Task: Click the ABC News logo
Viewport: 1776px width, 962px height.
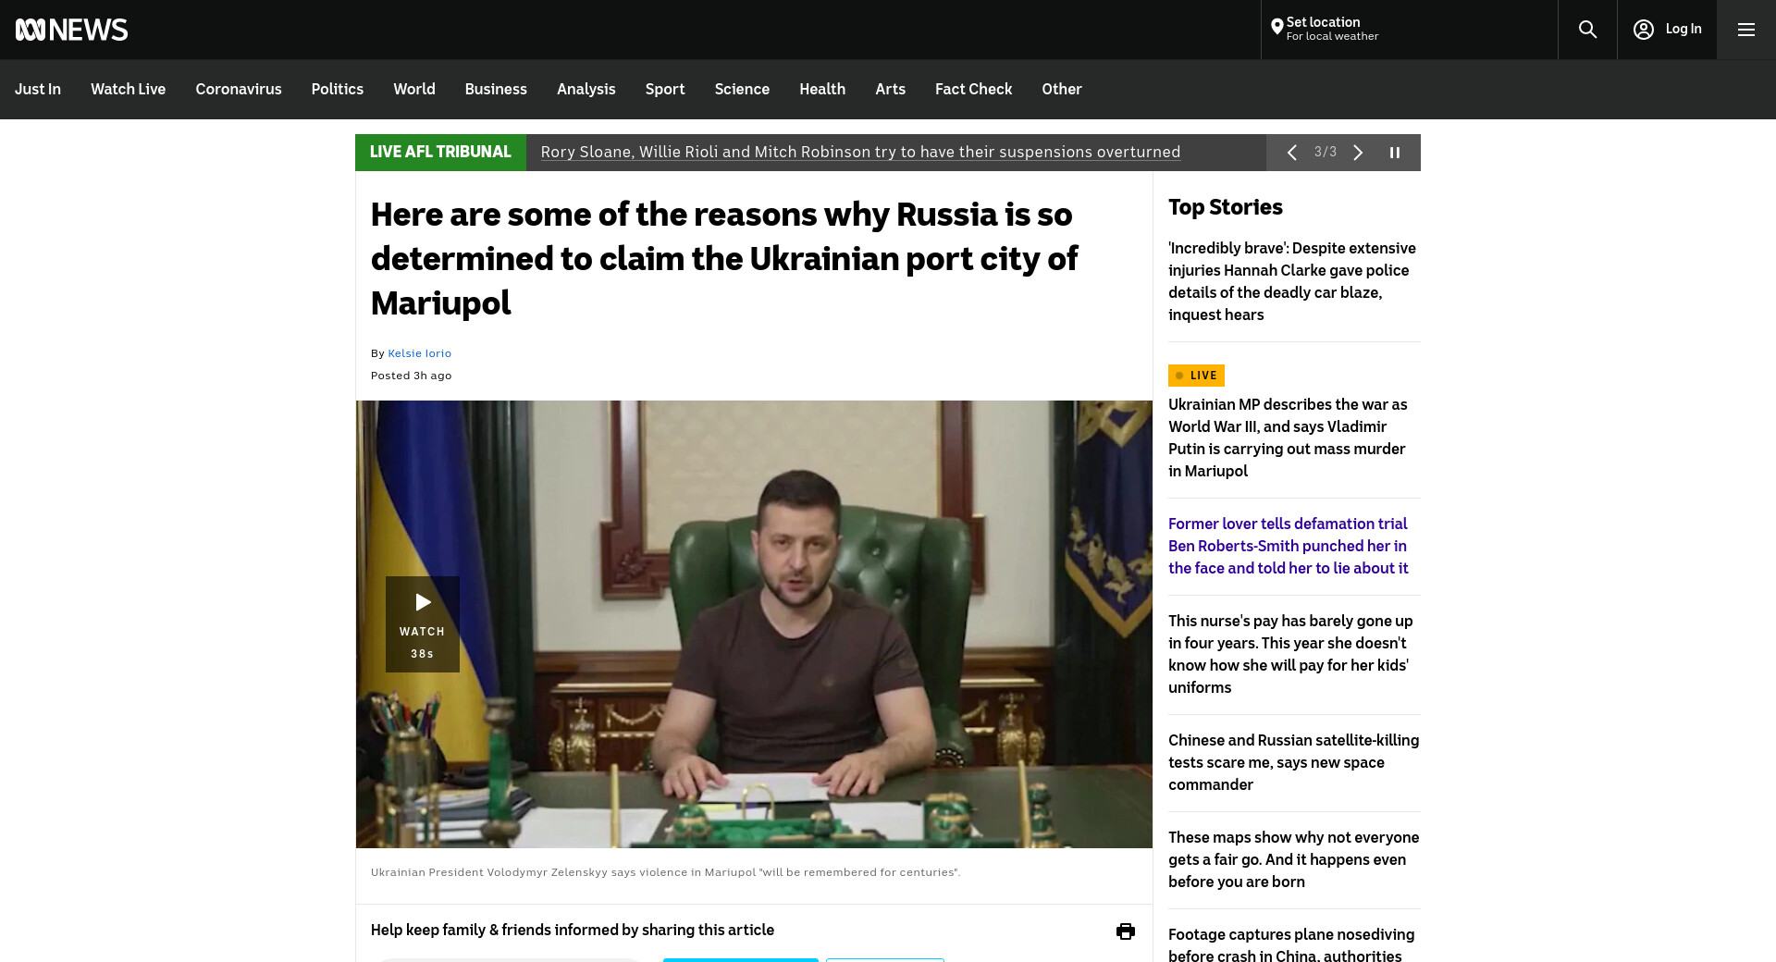Action: (x=71, y=30)
